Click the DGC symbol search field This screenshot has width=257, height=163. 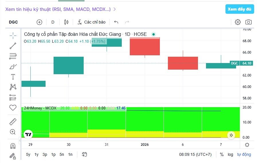click(13, 22)
